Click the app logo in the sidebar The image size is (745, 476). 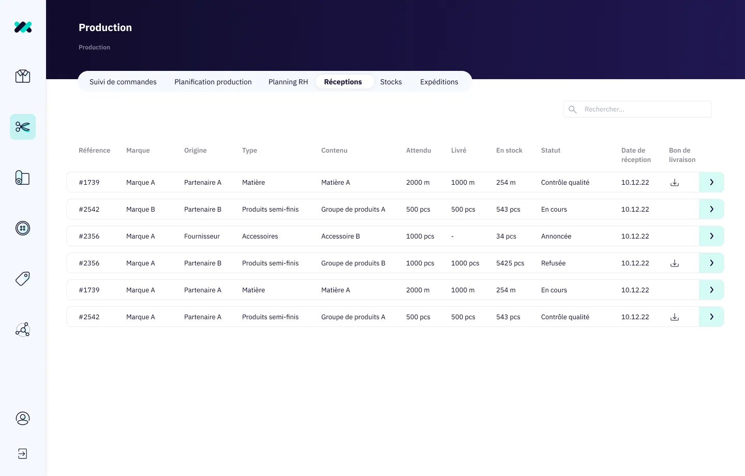(x=23, y=27)
